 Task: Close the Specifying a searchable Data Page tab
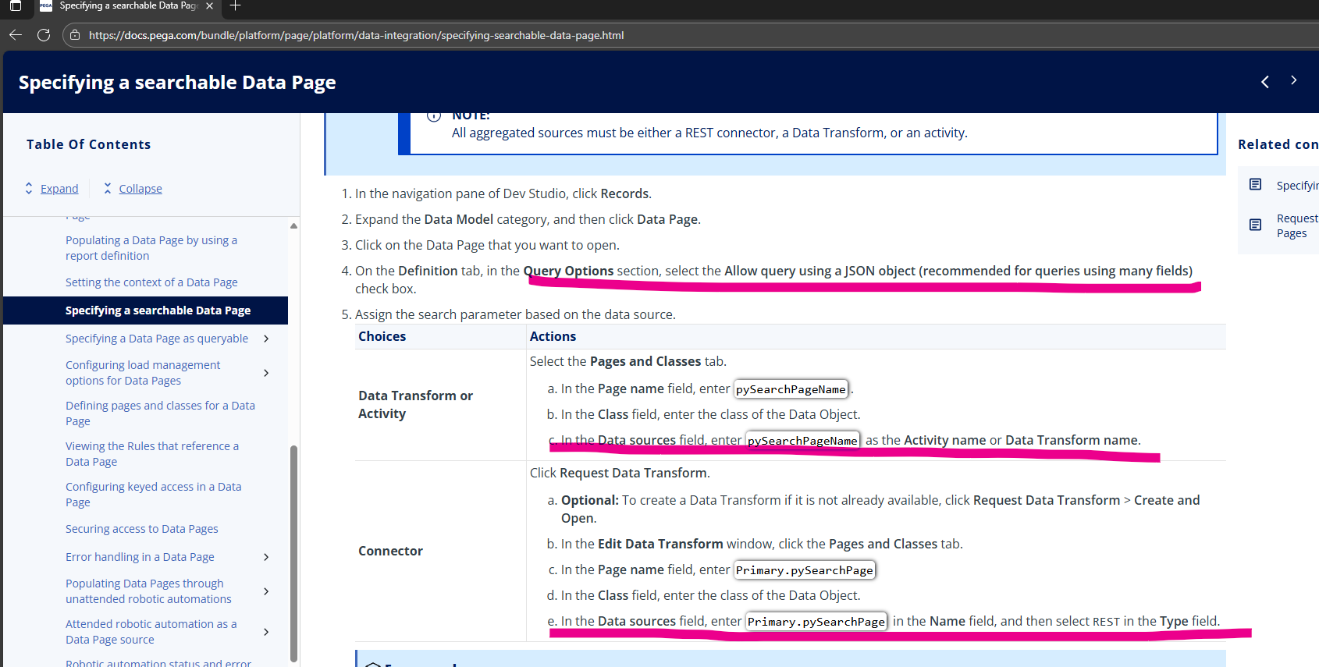click(x=209, y=6)
